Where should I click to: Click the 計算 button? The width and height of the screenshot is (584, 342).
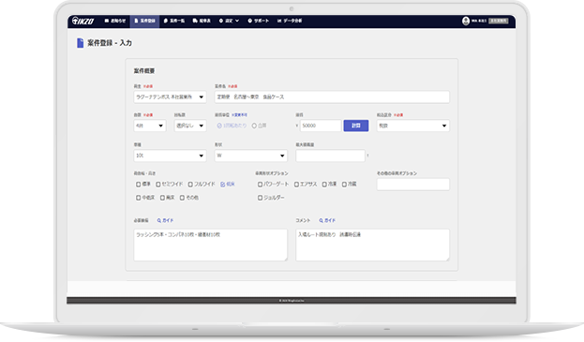pos(356,126)
